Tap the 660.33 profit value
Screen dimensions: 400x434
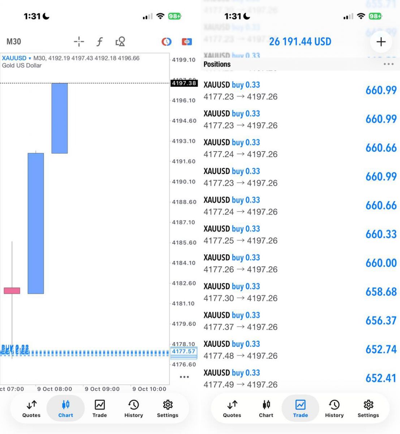[x=381, y=234]
